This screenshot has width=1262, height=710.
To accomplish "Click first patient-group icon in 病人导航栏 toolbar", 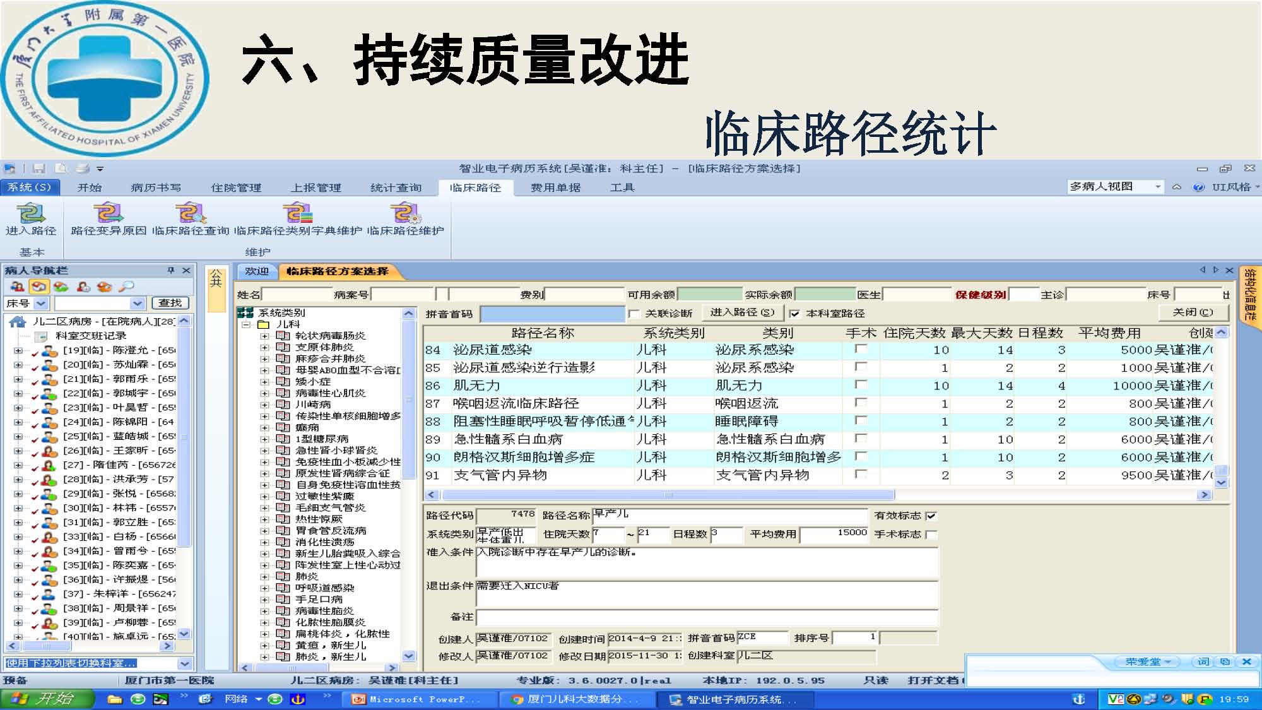I will (x=17, y=287).
